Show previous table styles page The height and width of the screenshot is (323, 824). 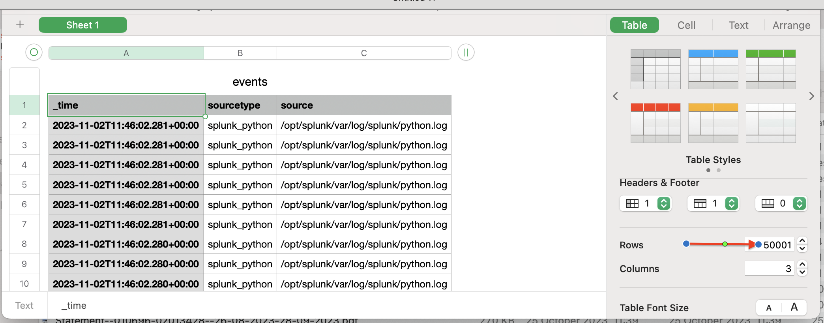point(615,96)
